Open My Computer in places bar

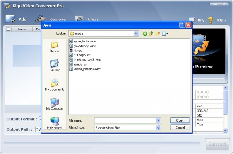point(55,104)
